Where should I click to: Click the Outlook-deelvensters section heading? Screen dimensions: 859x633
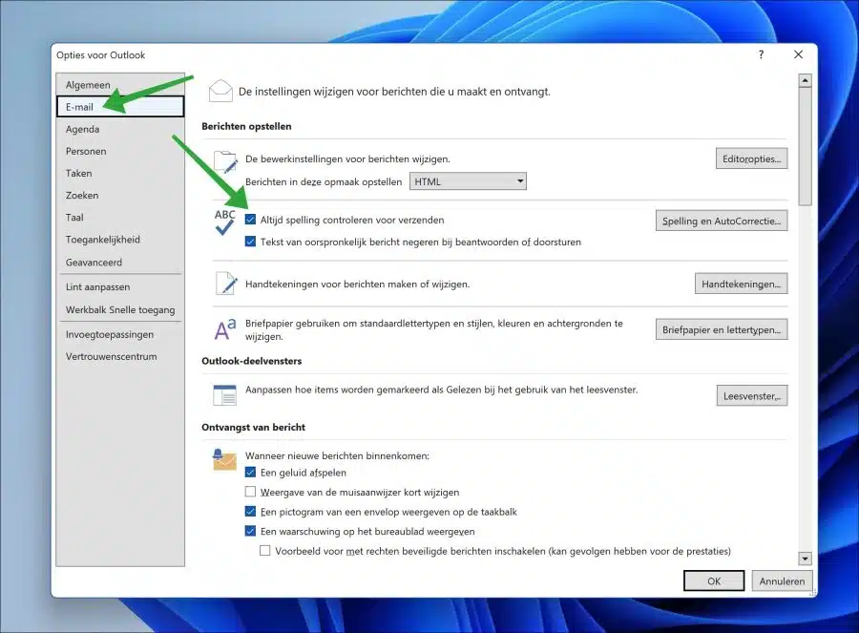251,361
